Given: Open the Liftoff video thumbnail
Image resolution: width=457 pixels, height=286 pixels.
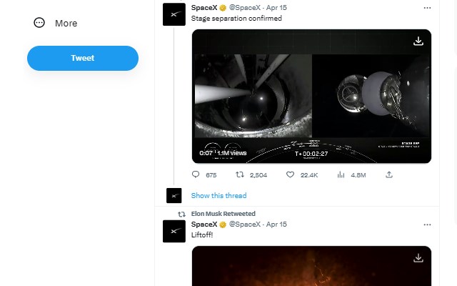Looking at the screenshot, I should (x=311, y=268).
